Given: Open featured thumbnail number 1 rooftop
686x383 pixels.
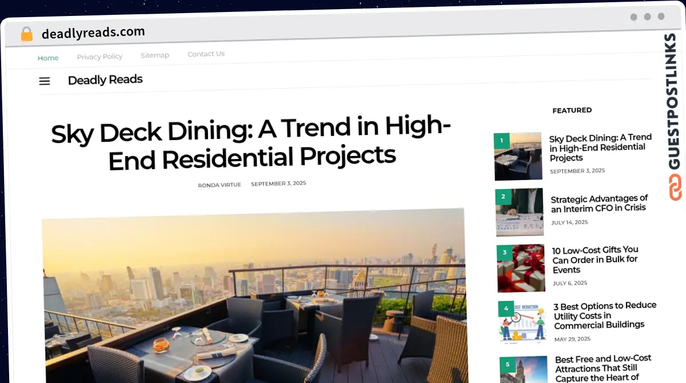Looking at the screenshot, I should [x=518, y=156].
